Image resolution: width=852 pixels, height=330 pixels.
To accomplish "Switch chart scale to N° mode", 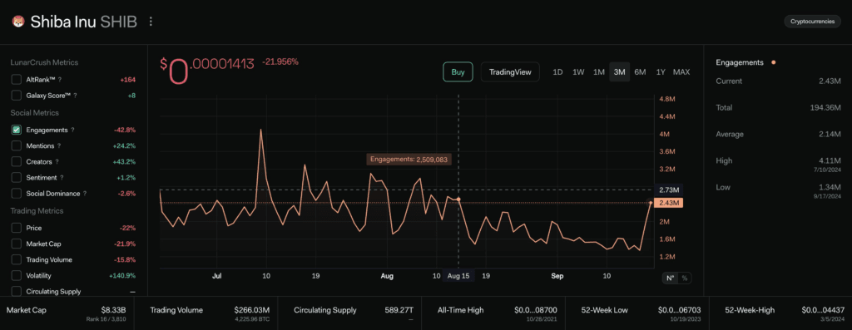I will coord(671,278).
